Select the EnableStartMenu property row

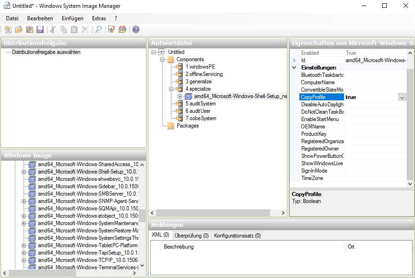point(353,119)
